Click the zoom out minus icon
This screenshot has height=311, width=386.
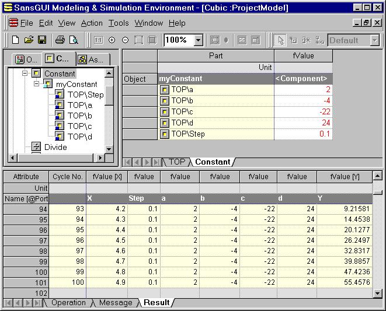pyautogui.click(x=126, y=40)
